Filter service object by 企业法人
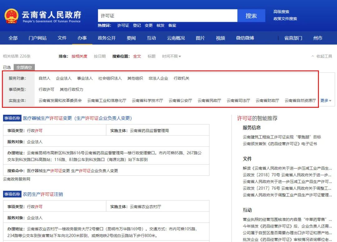 (64, 78)
